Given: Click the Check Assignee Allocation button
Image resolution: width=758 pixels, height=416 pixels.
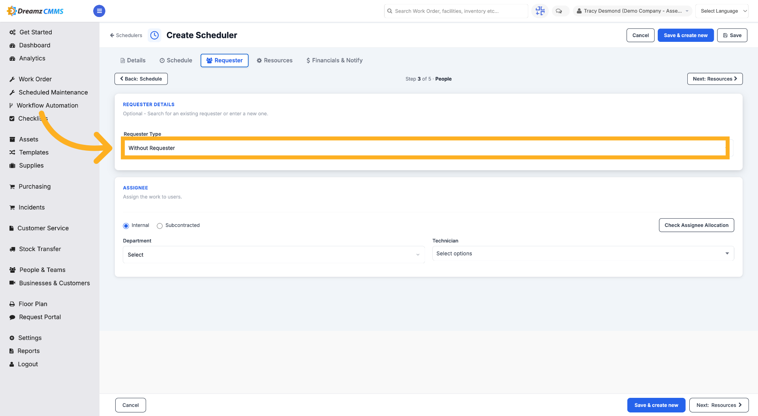Looking at the screenshot, I should 696,225.
